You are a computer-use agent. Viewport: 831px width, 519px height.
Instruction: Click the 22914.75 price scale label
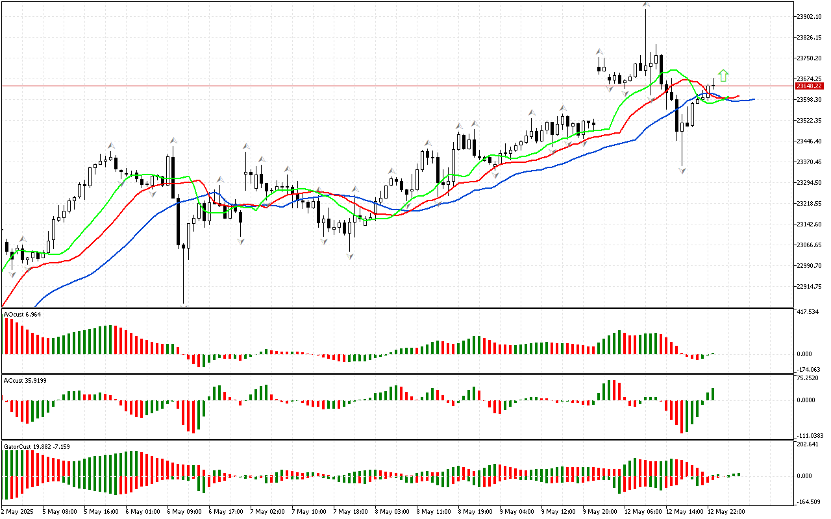tap(809, 287)
